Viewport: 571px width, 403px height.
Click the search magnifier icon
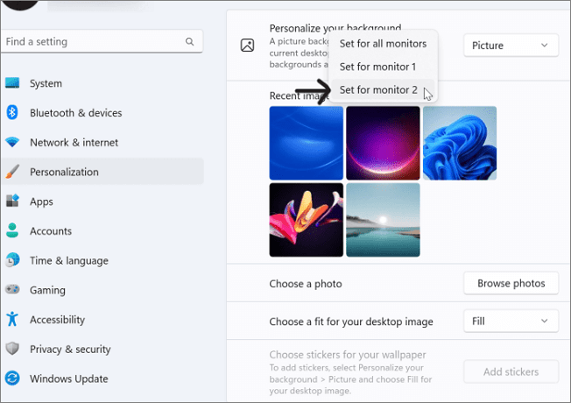[189, 41]
